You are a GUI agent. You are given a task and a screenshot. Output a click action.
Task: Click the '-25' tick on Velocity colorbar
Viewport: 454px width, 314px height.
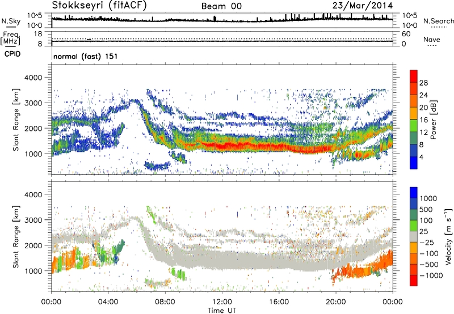[427, 243]
